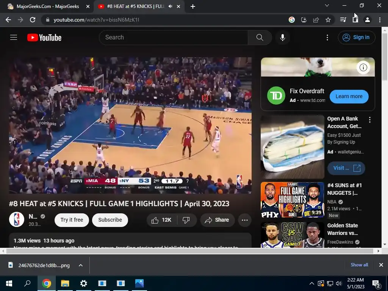Click the address bar URL
Viewport: 388px width, 291px height.
click(96, 20)
